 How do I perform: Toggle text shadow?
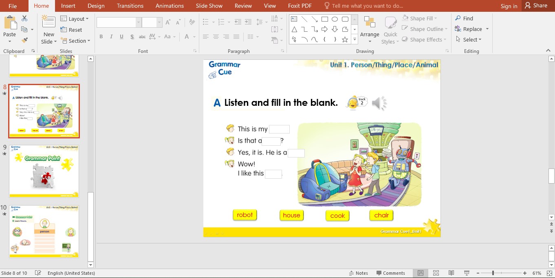[132, 37]
